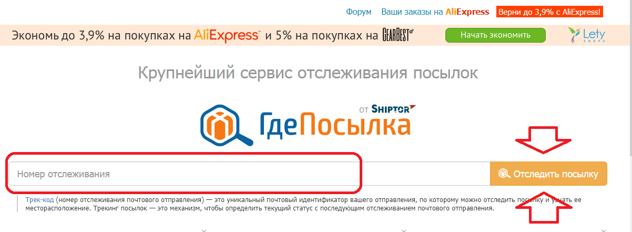
Task: Click the GearBest logo in the banner
Action: tap(397, 35)
